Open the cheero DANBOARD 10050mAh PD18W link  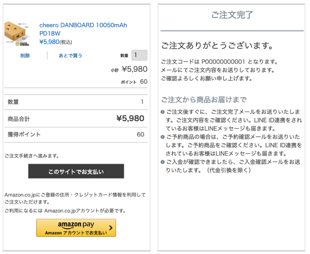pos(83,29)
